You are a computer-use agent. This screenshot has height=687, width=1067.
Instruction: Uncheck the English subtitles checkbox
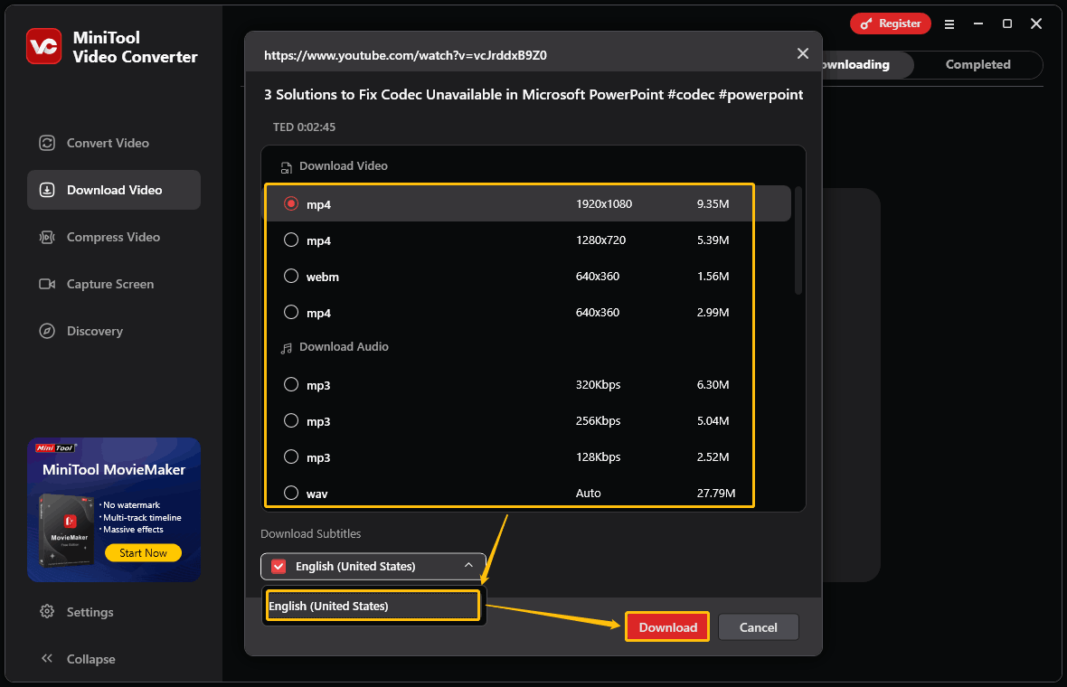(279, 566)
